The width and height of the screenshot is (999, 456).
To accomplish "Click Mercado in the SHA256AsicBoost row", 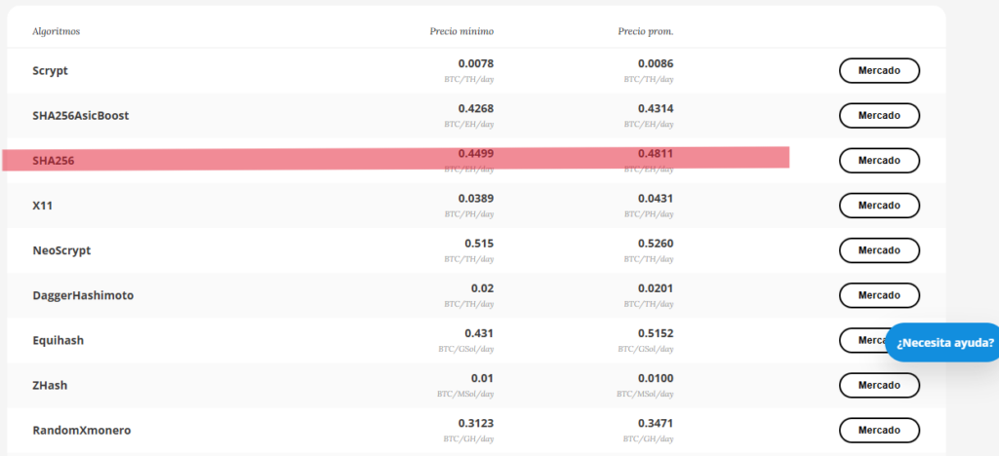I will (x=879, y=116).
